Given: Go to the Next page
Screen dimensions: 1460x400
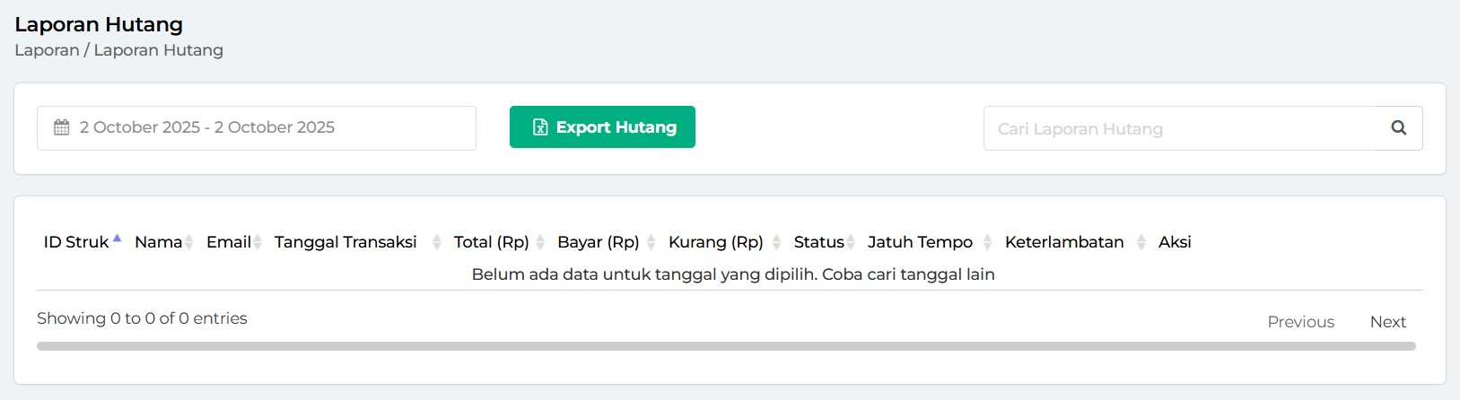Looking at the screenshot, I should pos(1387,322).
